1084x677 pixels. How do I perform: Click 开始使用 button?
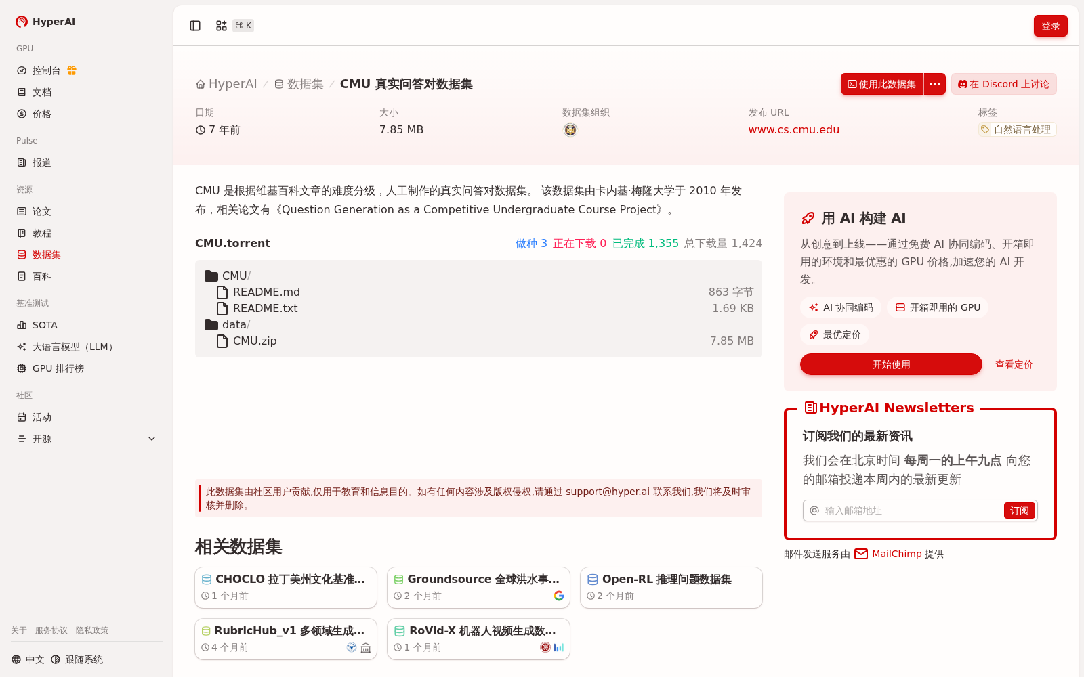click(891, 364)
